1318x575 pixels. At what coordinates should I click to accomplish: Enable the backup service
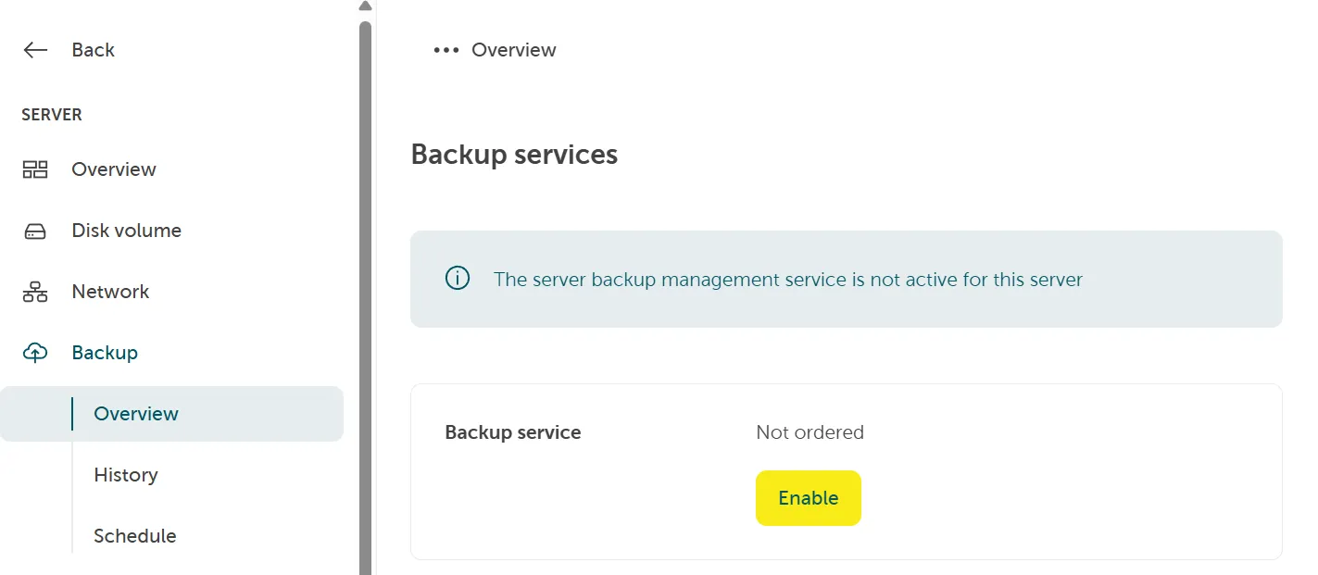[808, 497]
